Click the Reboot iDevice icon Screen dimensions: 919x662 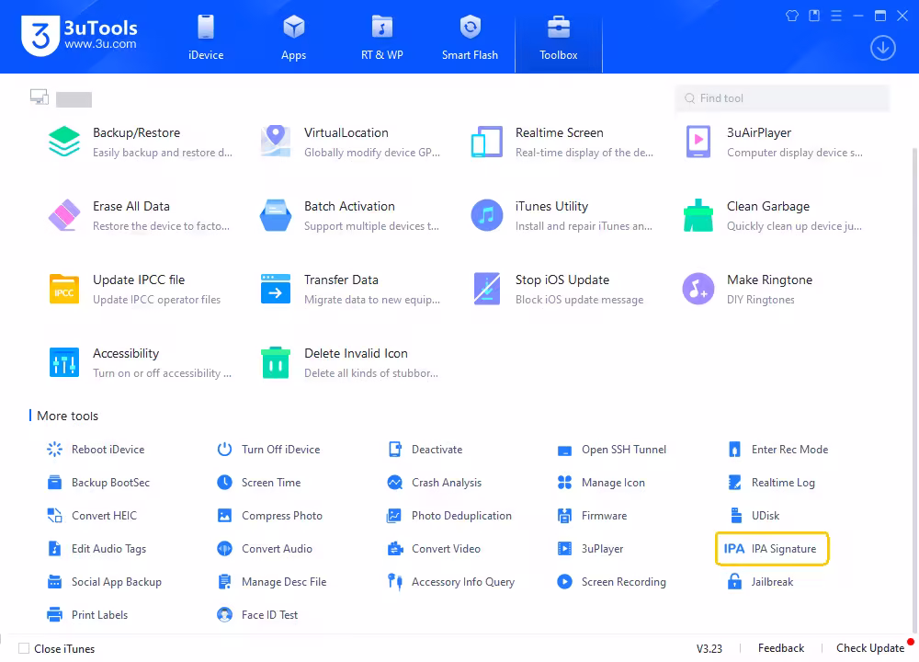(54, 450)
